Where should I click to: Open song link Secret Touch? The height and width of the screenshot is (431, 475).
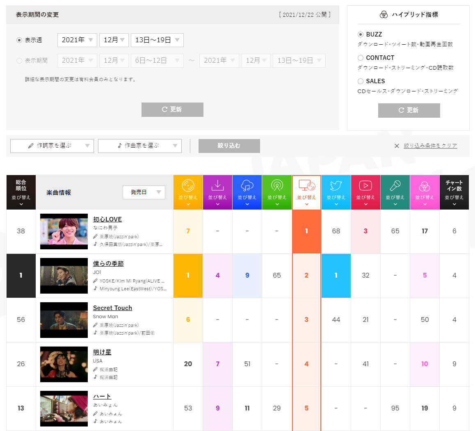[x=112, y=308]
